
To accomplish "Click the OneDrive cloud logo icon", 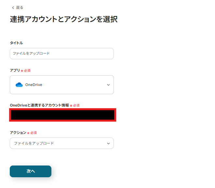I will [x=19, y=85].
